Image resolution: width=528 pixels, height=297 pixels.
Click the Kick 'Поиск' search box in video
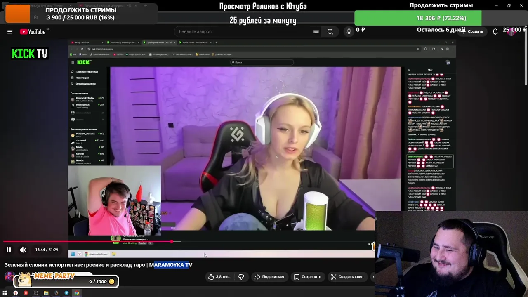click(x=262, y=62)
